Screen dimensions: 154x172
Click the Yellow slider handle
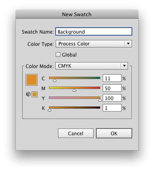coord(100,100)
